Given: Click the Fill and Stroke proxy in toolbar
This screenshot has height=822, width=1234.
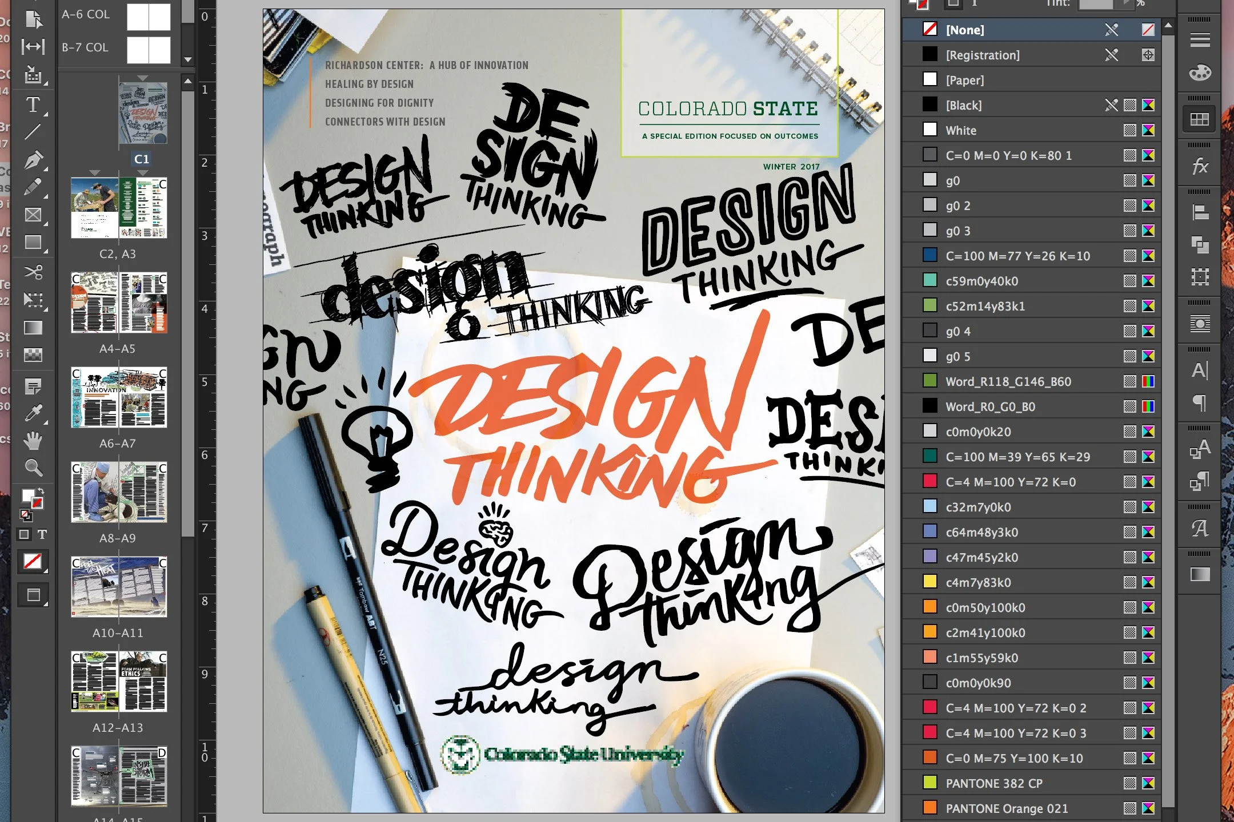Looking at the screenshot, I should [32, 498].
